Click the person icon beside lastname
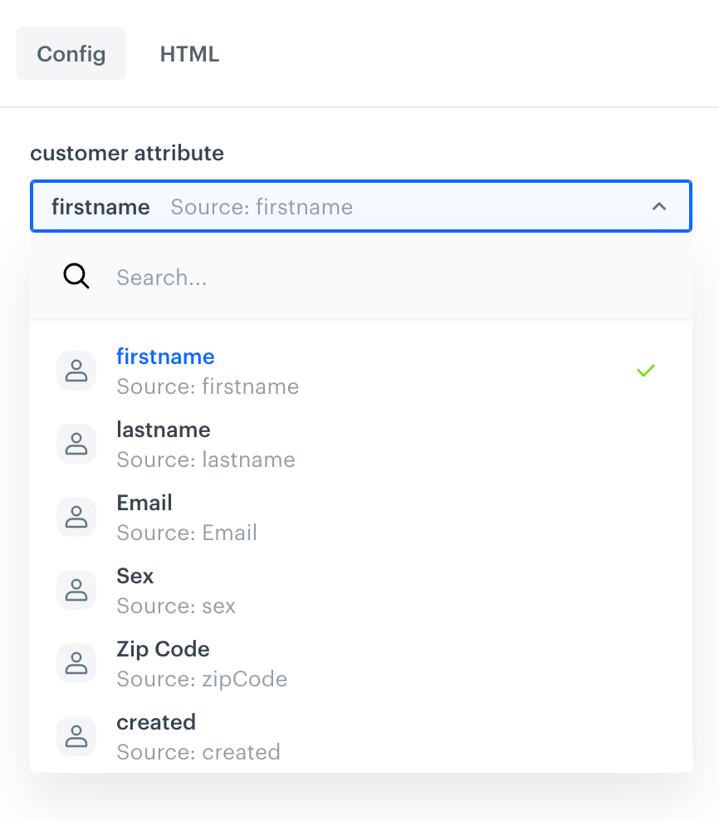This screenshot has height=821, width=719. [x=76, y=444]
